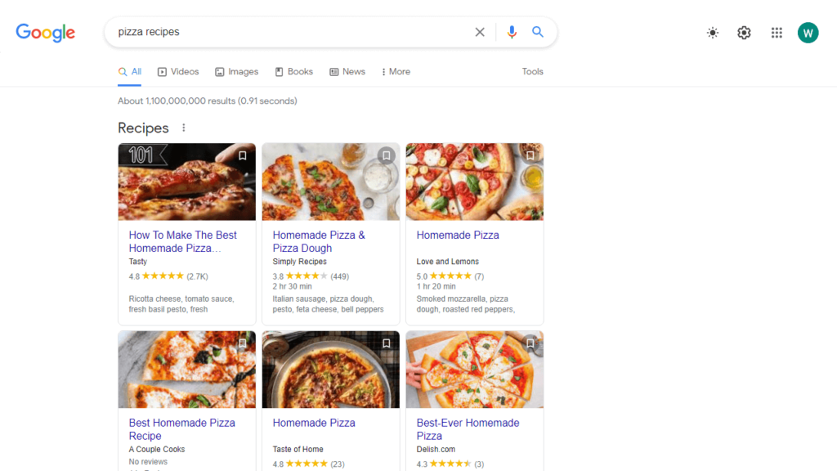Open the three-dot menu beside Recipes
The height and width of the screenshot is (471, 837).
coord(183,128)
